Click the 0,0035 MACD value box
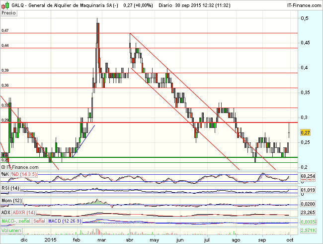 click(308, 222)
